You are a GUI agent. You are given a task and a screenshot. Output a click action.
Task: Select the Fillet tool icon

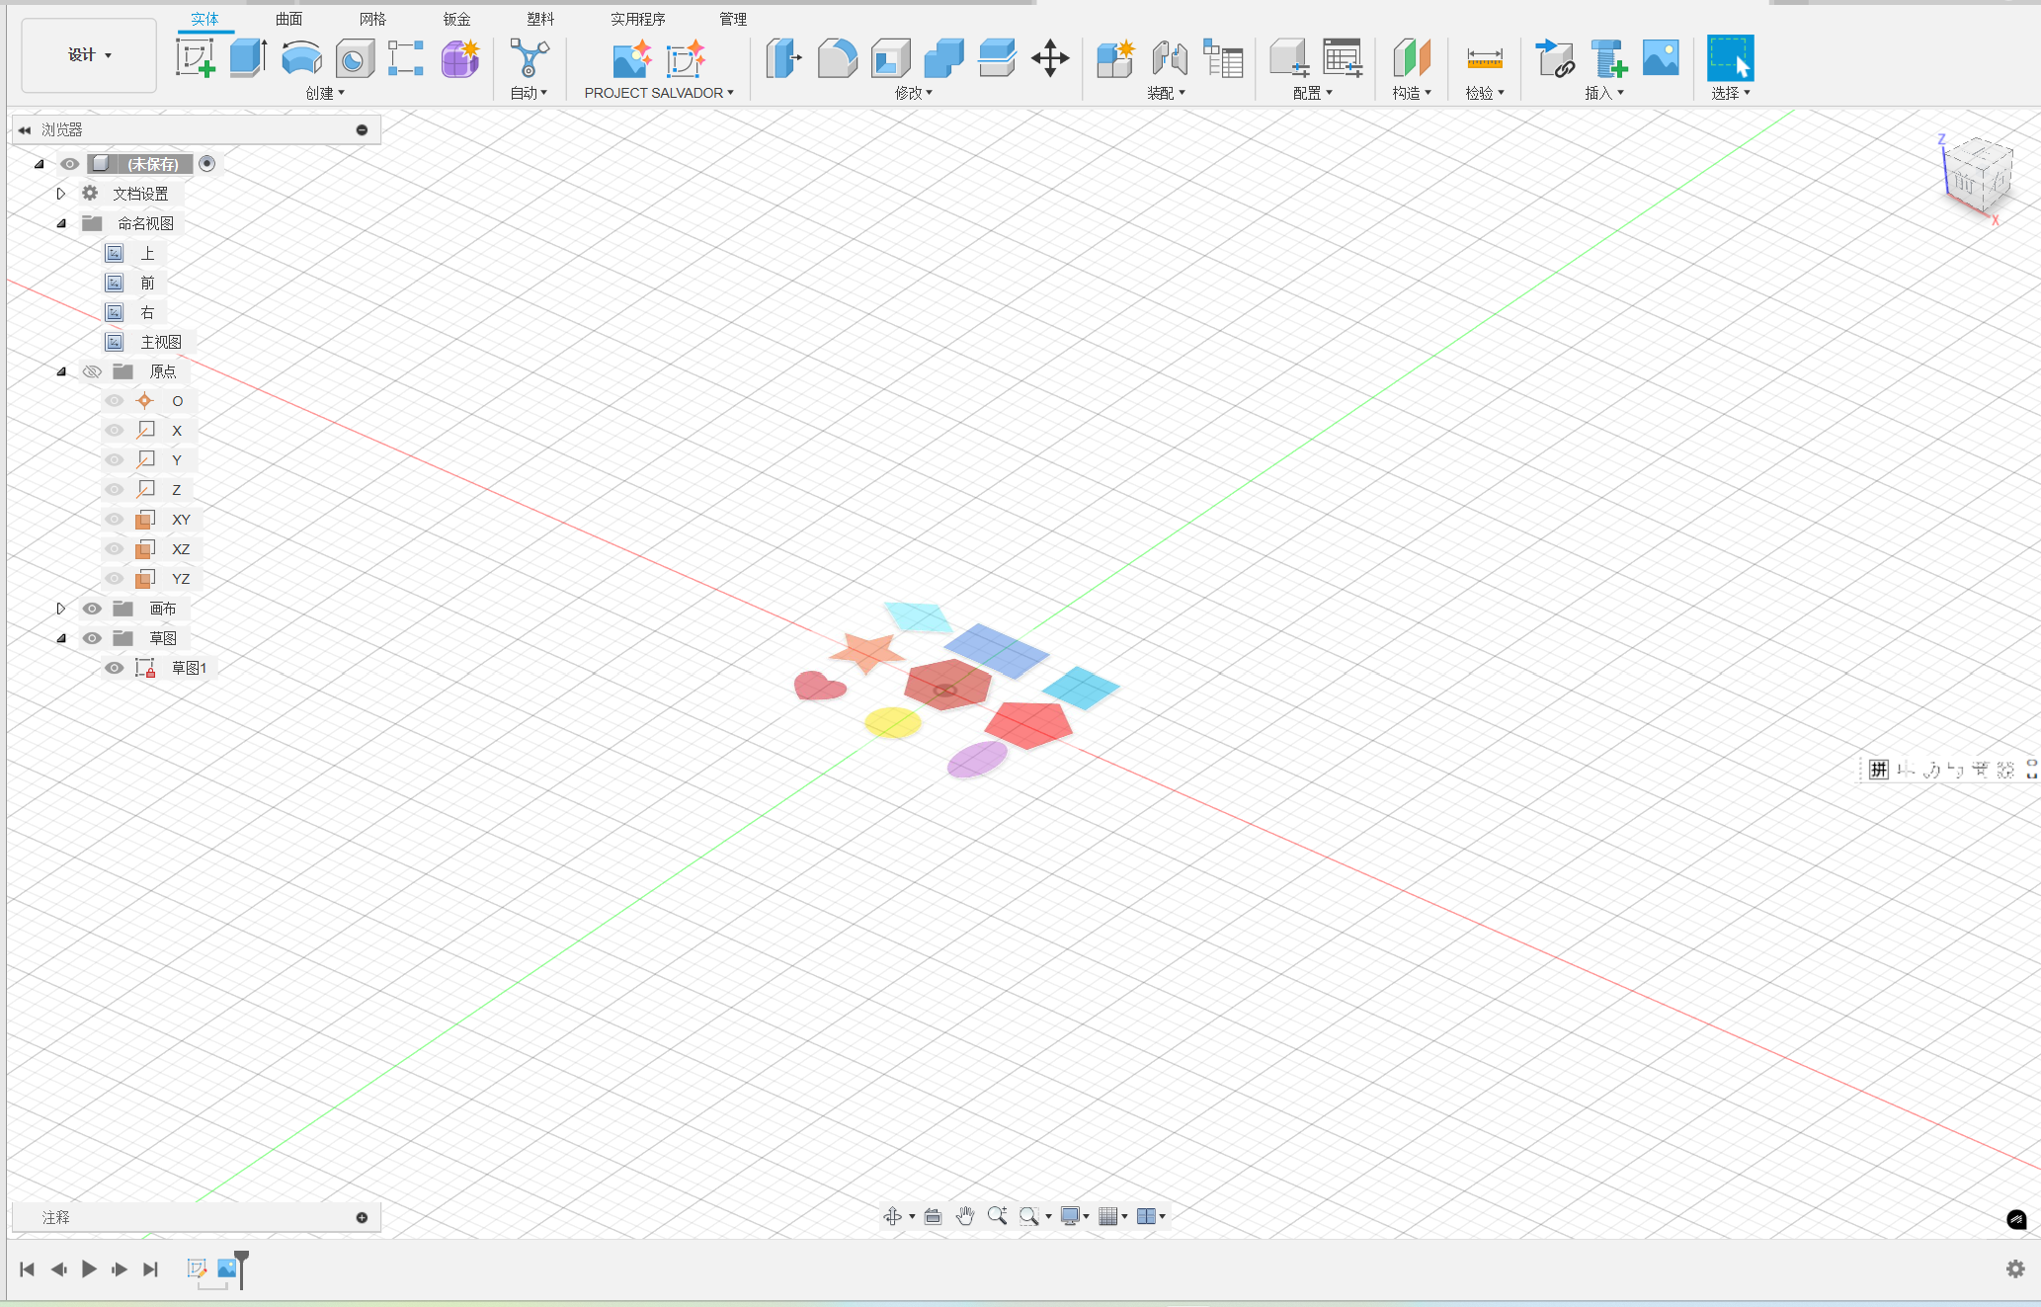click(837, 58)
